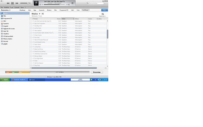Switch to the Foto tab
The height and width of the screenshot is (127, 203).
point(78,10)
